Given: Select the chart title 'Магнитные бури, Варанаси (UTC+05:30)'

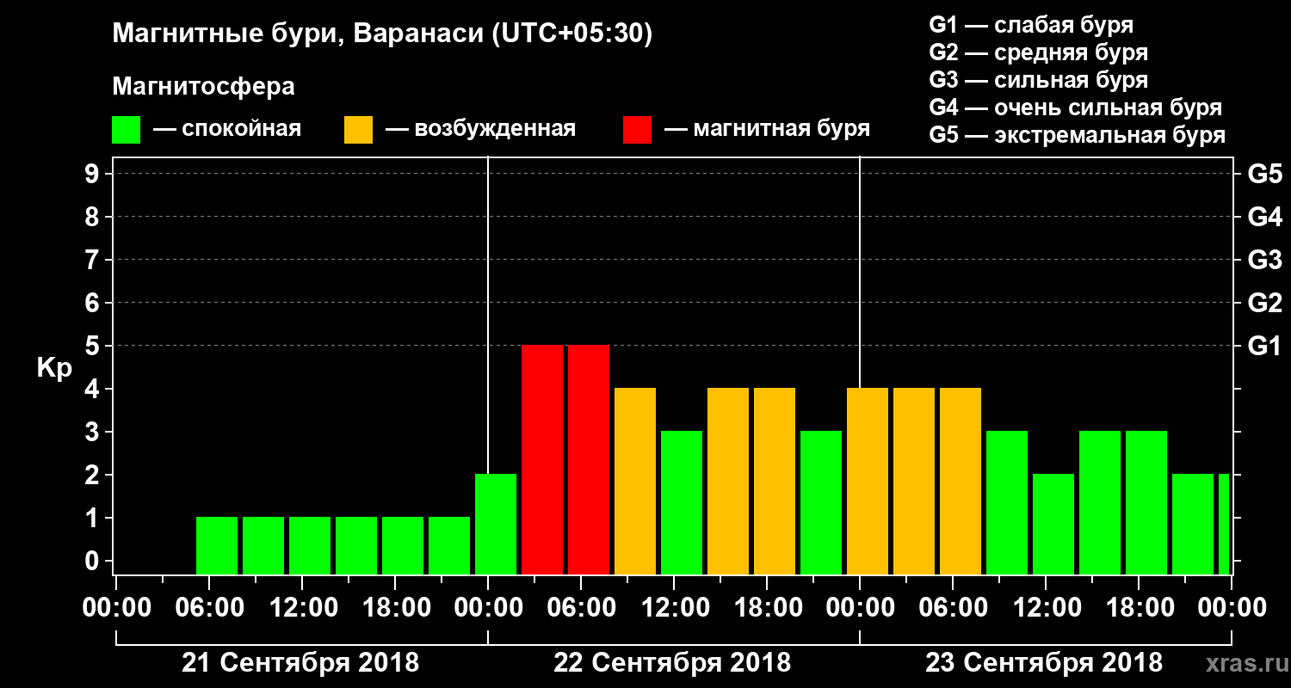Looking at the screenshot, I should [x=382, y=34].
